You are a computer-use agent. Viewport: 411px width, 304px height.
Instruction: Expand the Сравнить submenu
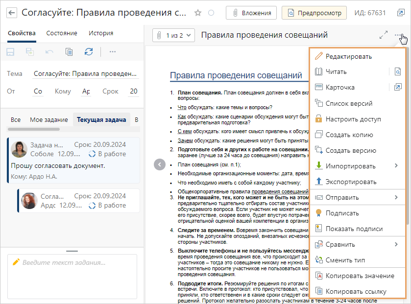tap(396, 244)
